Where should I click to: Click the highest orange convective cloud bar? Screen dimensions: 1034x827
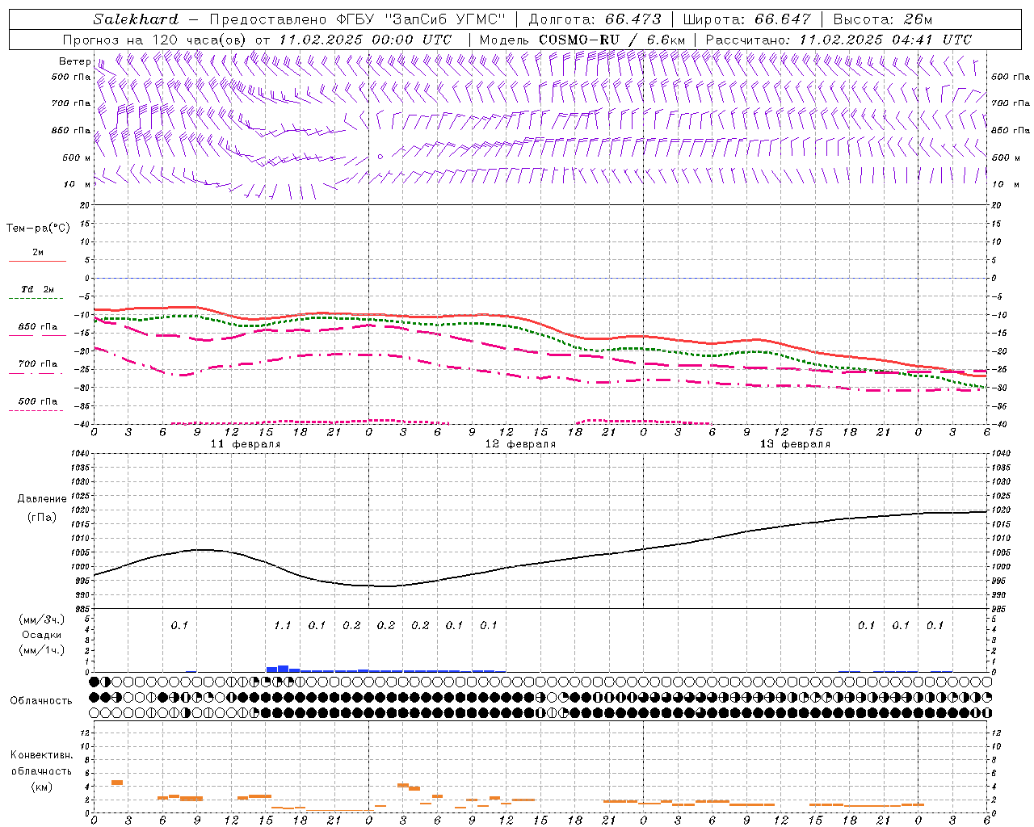tap(116, 782)
